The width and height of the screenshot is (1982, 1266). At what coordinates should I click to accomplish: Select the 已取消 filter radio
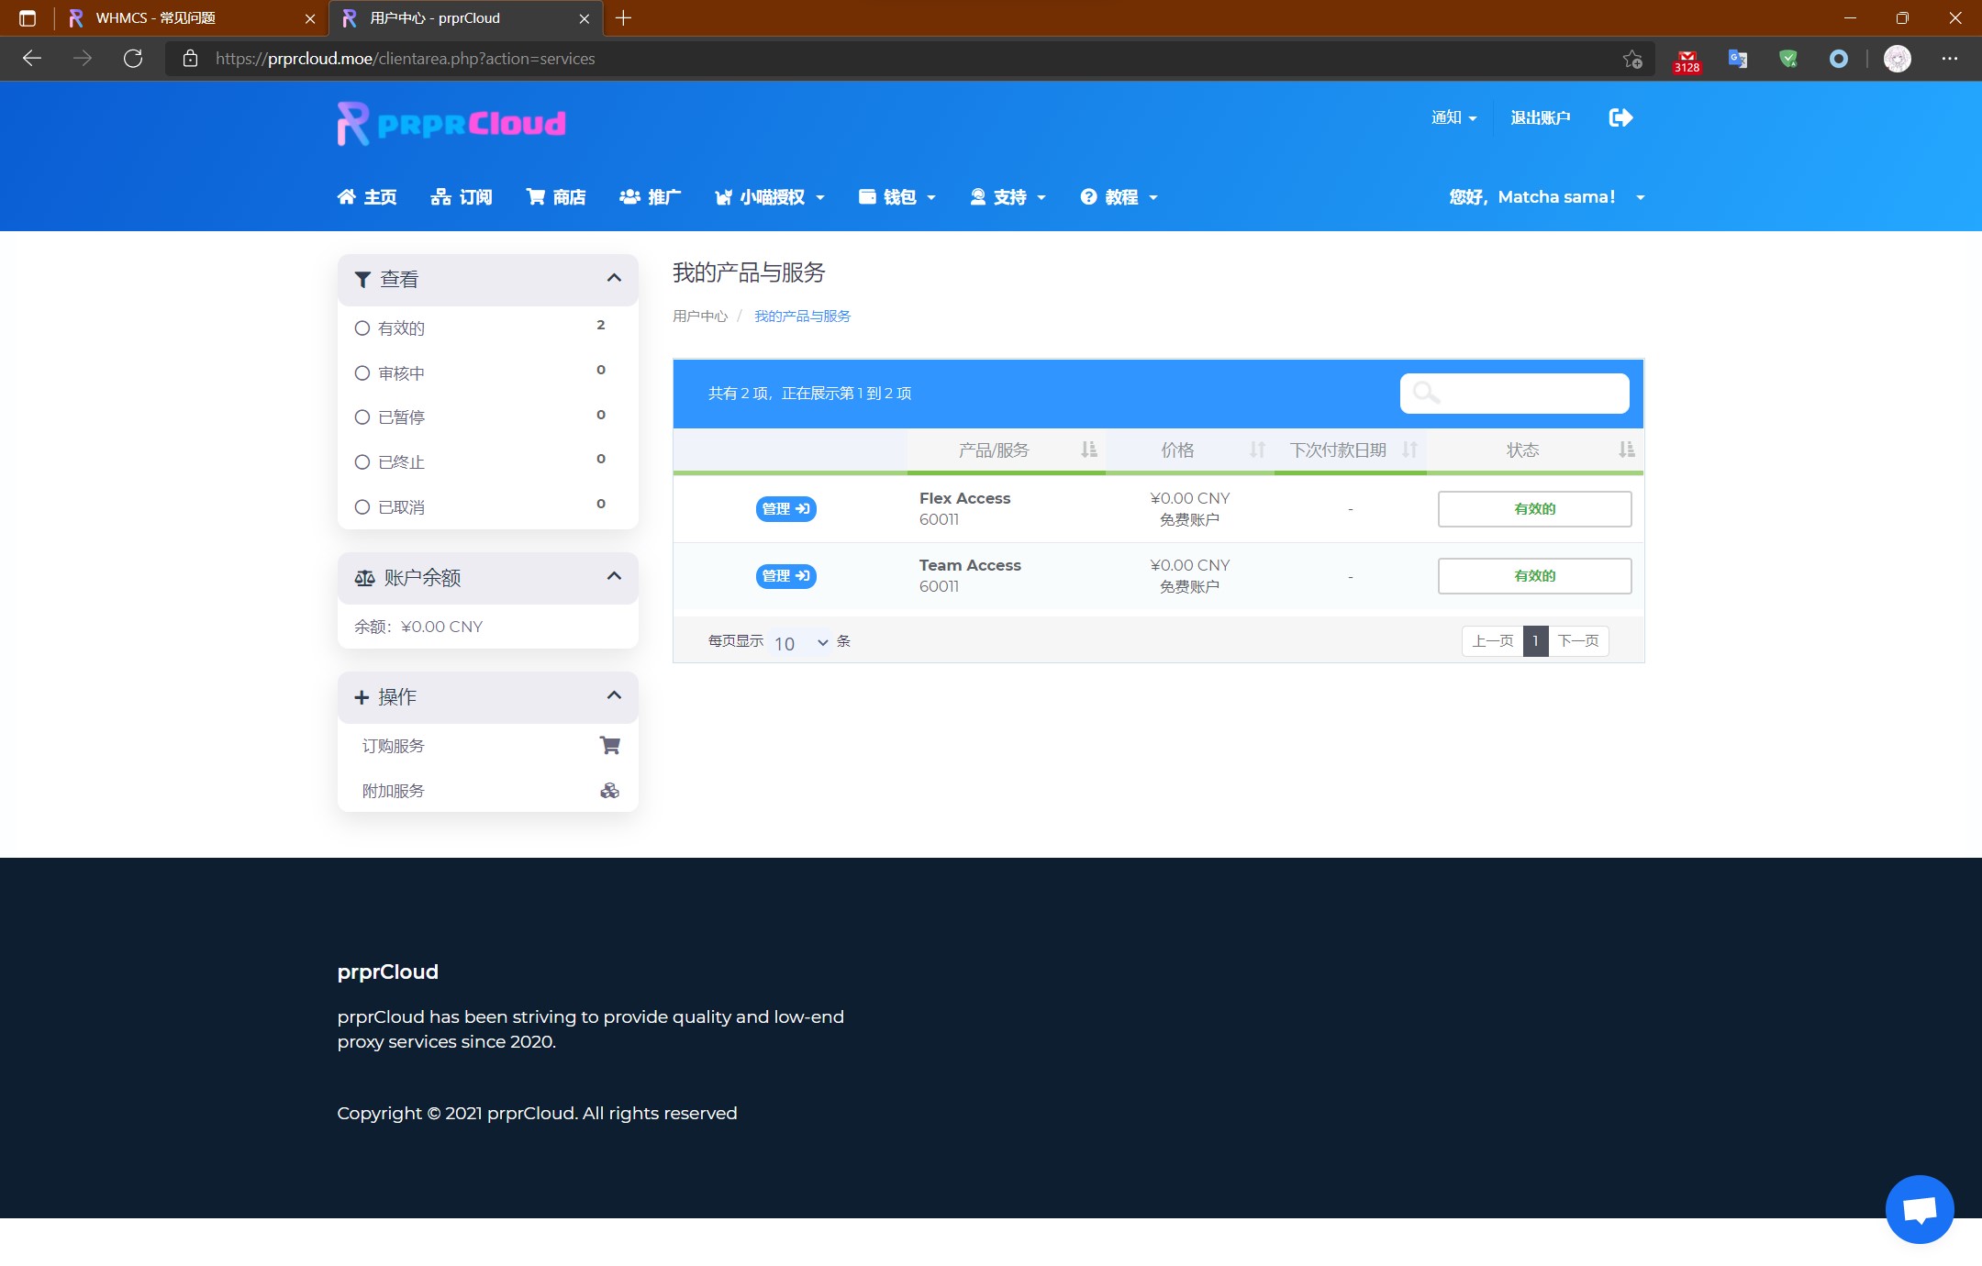(362, 506)
